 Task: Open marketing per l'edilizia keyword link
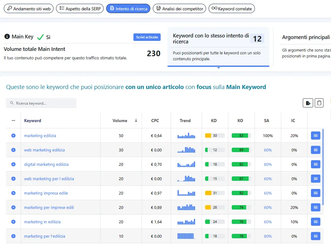pos(44,236)
